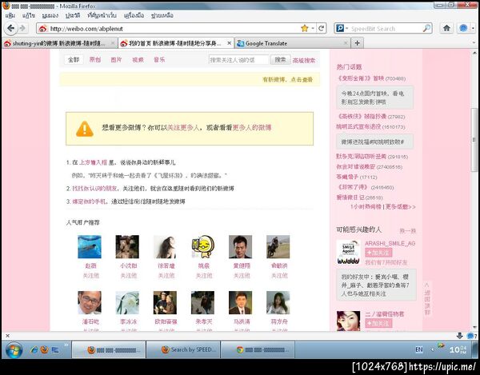
Task: Launch Firefox from the quick launch icon
Action: (44, 349)
